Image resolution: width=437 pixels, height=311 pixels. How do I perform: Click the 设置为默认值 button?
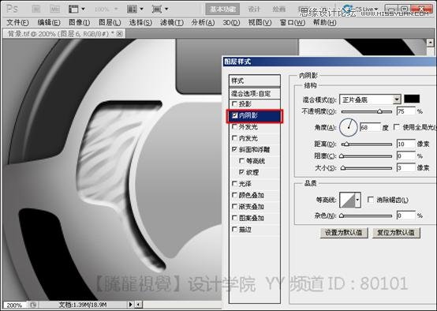[344, 233]
